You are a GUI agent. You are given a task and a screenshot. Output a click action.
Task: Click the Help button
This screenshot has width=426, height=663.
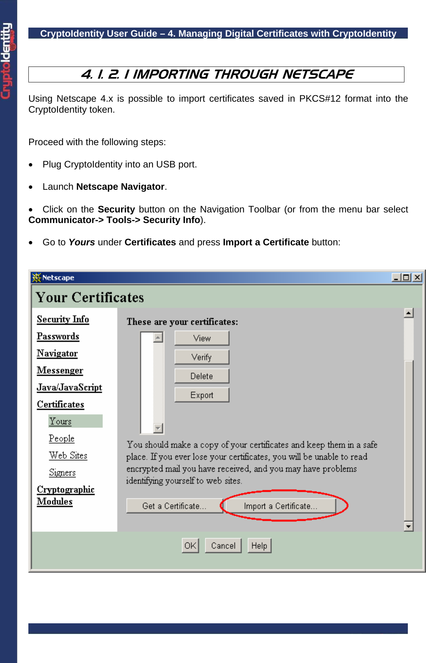[x=259, y=546]
